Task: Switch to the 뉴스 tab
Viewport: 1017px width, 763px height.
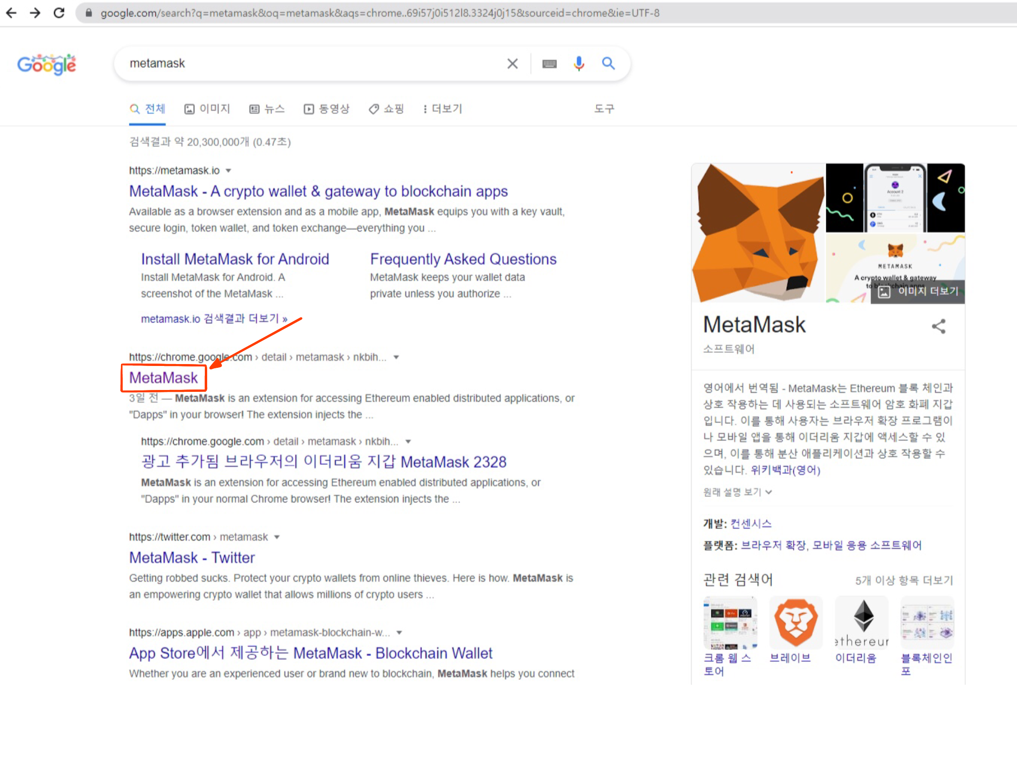Action: [x=267, y=109]
